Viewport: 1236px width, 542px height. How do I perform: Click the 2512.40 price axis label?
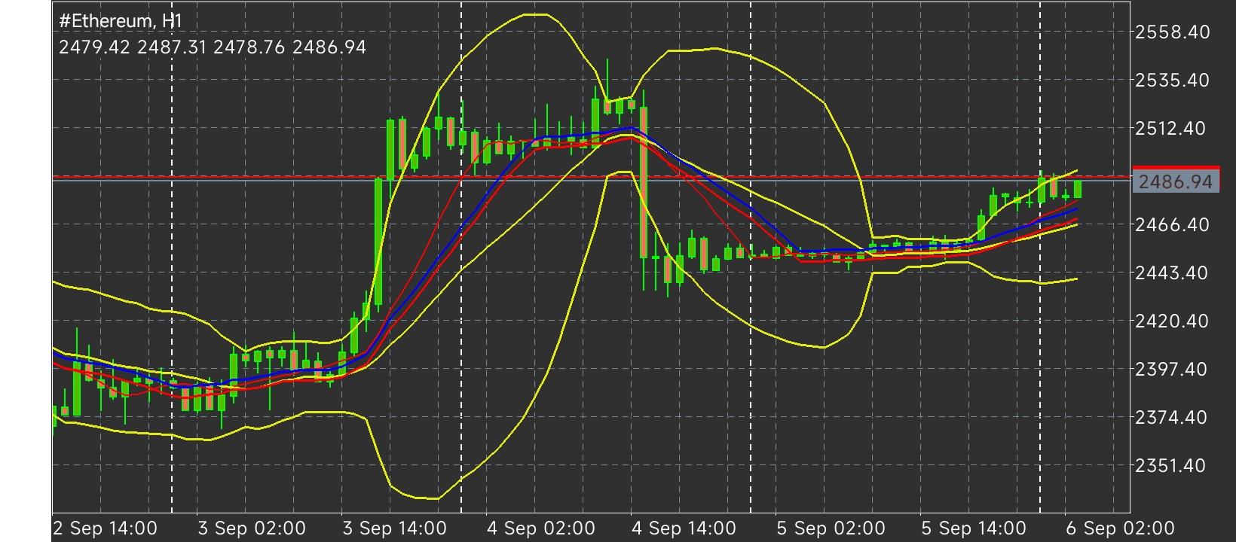click(x=1172, y=128)
